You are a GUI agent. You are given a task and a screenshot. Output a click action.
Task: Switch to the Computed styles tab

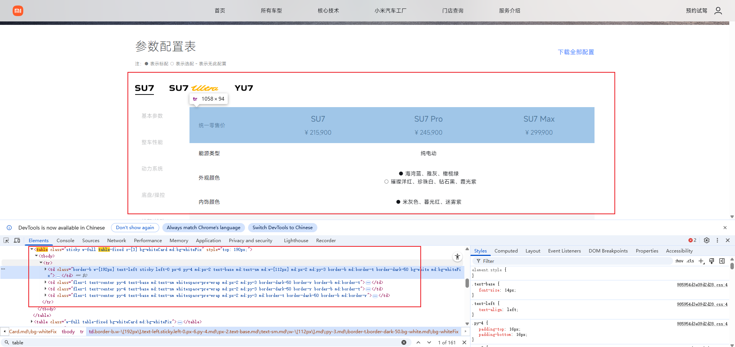click(506, 251)
